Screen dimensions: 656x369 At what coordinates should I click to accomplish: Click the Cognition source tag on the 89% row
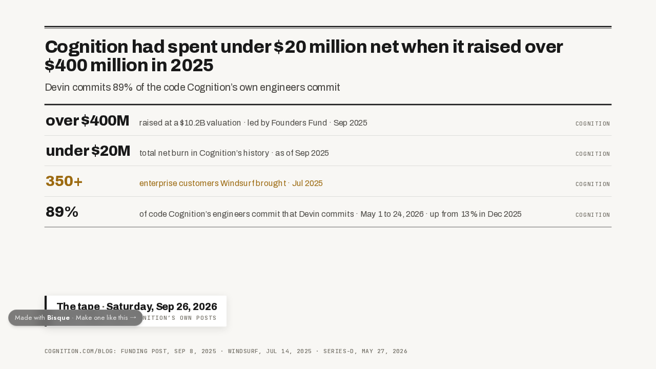[592, 215]
